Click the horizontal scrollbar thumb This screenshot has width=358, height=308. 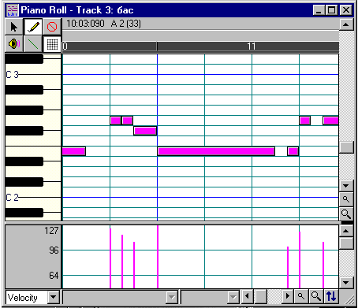261,296
